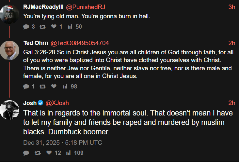Reply to Josh's post
Viewport: 239px width, 162px height.
coord(26,153)
